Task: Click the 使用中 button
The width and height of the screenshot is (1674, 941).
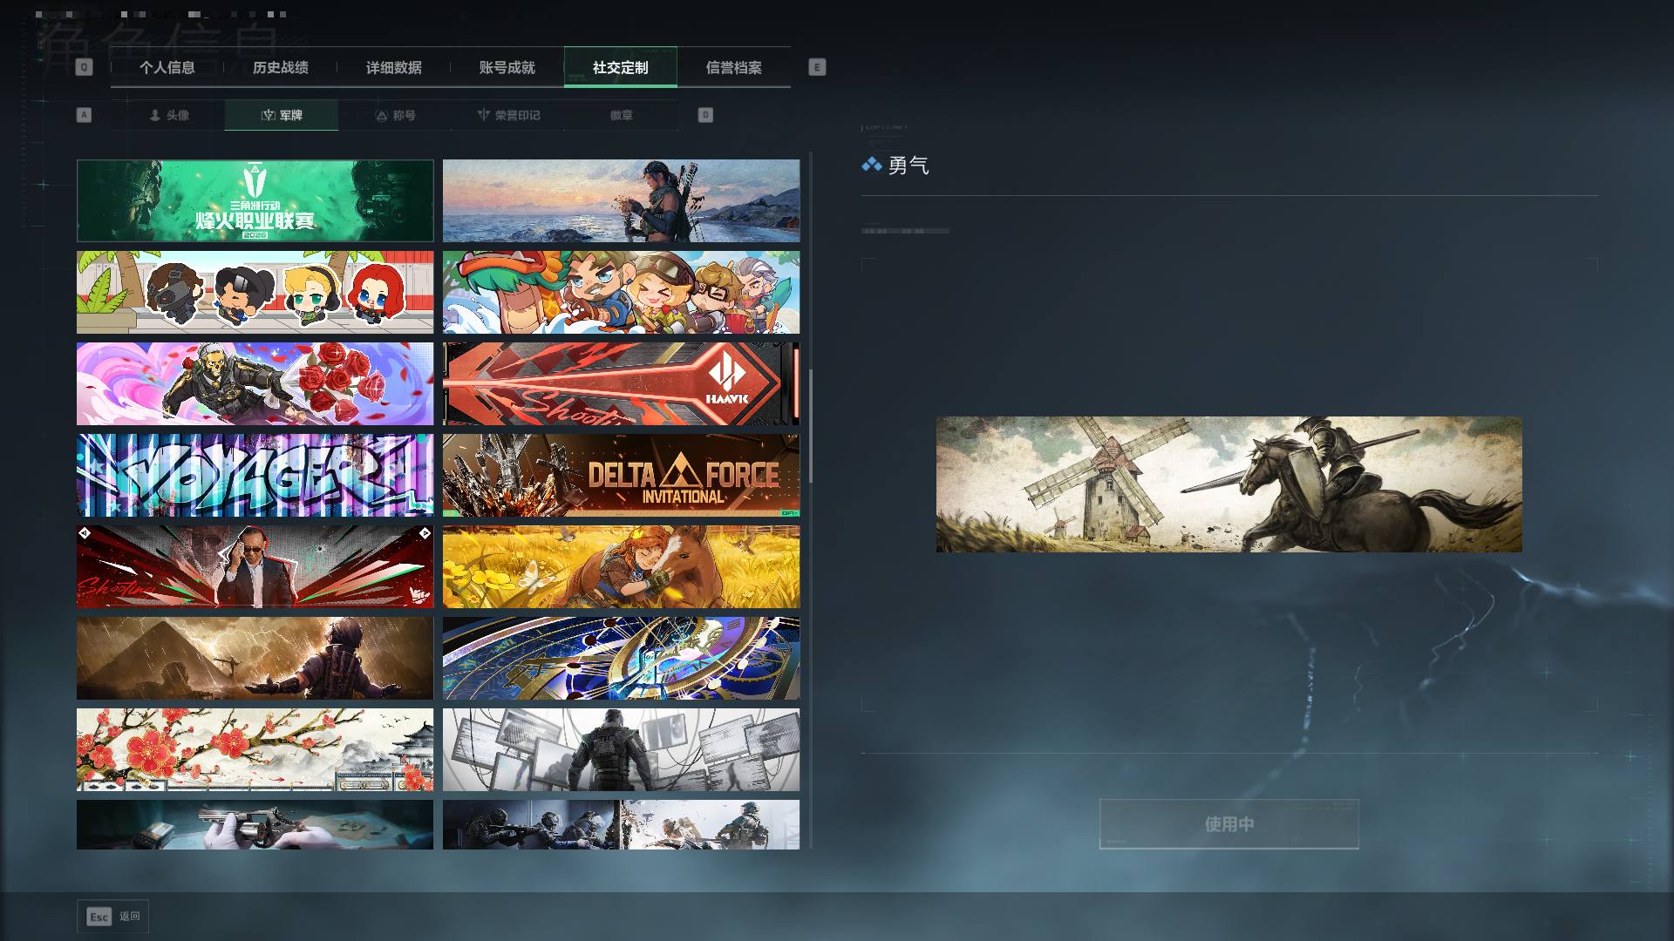Action: click(x=1228, y=823)
